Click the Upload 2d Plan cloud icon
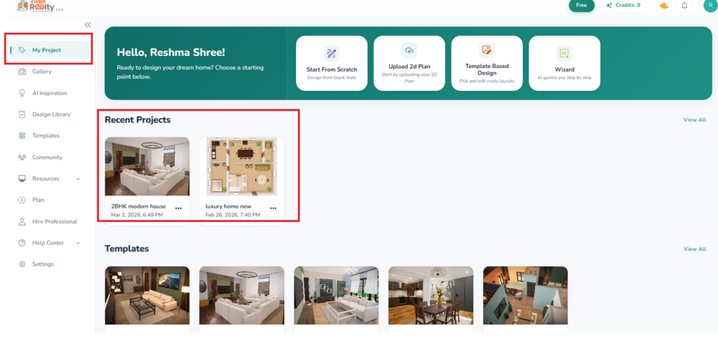This screenshot has width=718, height=339. pyautogui.click(x=409, y=51)
